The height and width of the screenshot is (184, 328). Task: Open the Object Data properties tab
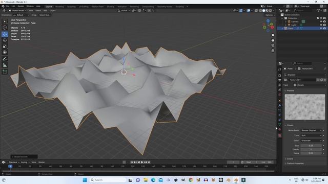(280, 125)
